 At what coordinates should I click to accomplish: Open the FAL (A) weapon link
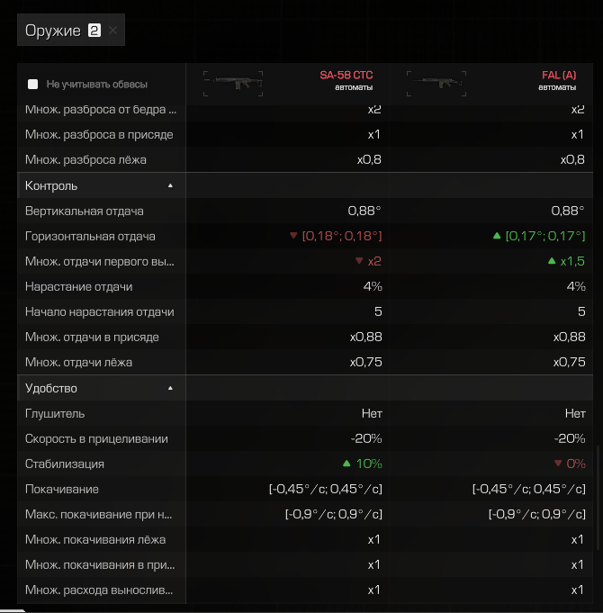coord(559,75)
